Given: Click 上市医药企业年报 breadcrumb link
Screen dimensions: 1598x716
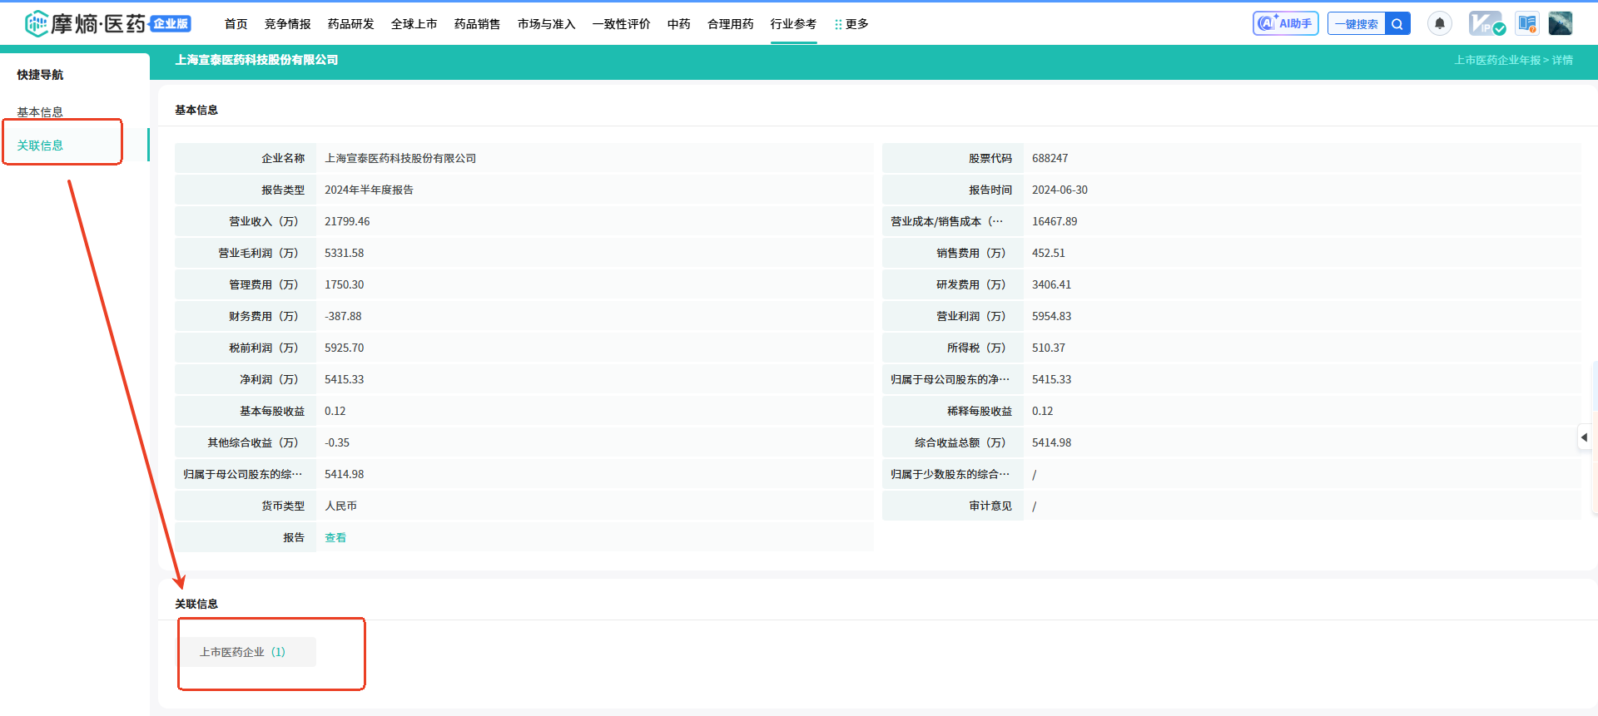Looking at the screenshot, I should (x=1497, y=60).
